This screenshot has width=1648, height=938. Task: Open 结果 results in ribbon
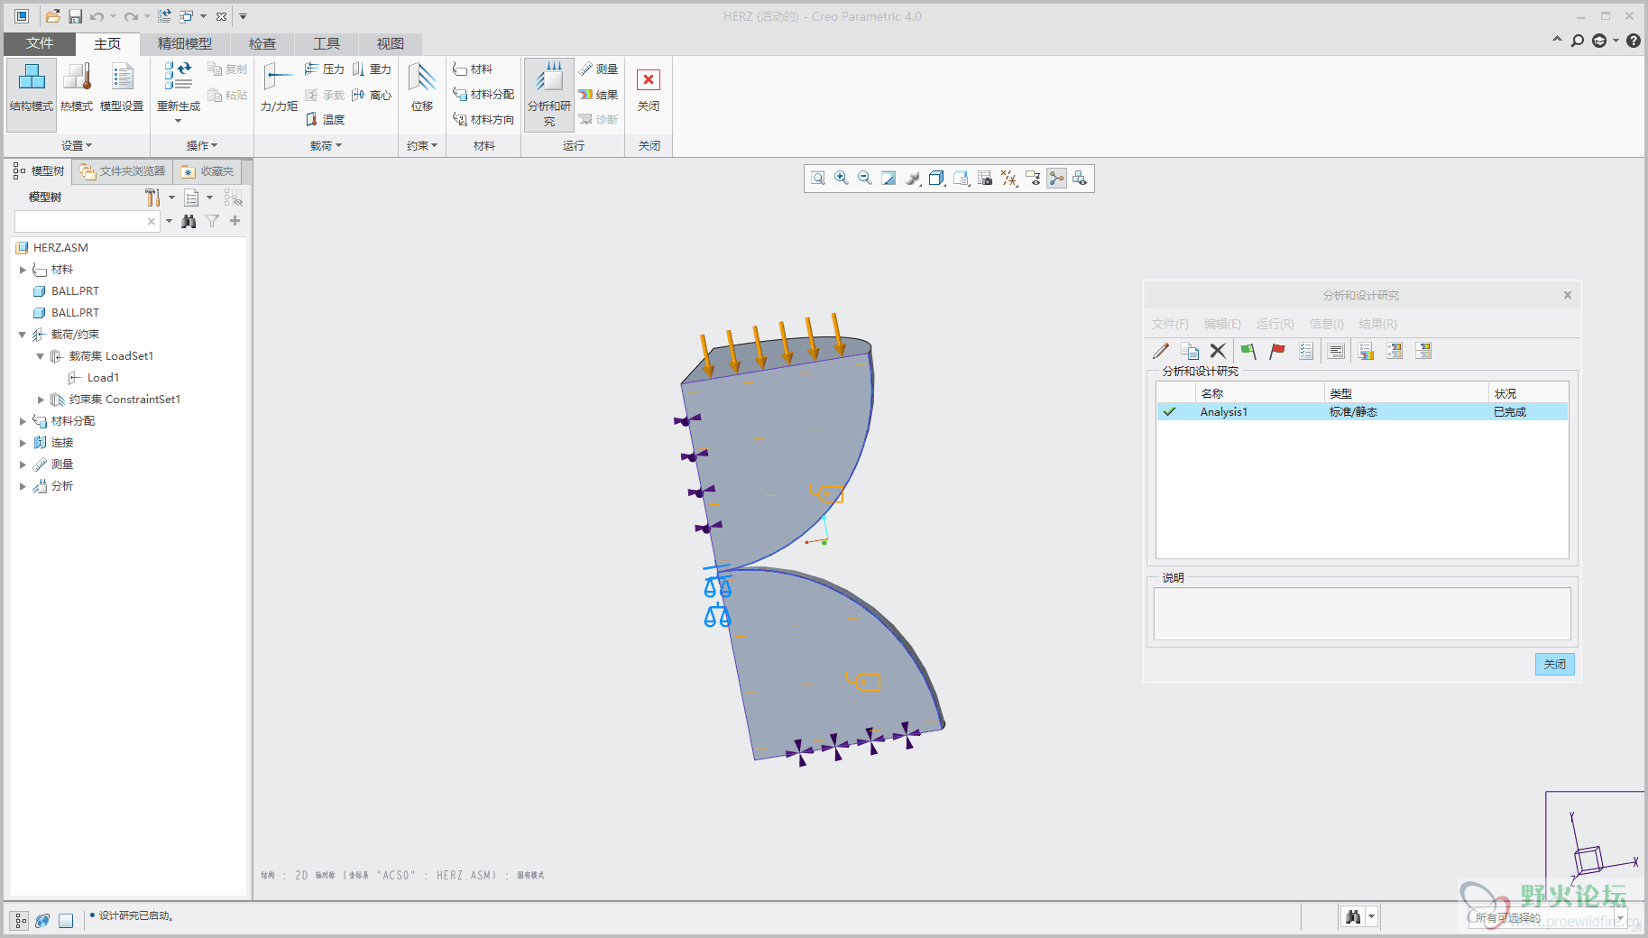pyautogui.click(x=598, y=95)
